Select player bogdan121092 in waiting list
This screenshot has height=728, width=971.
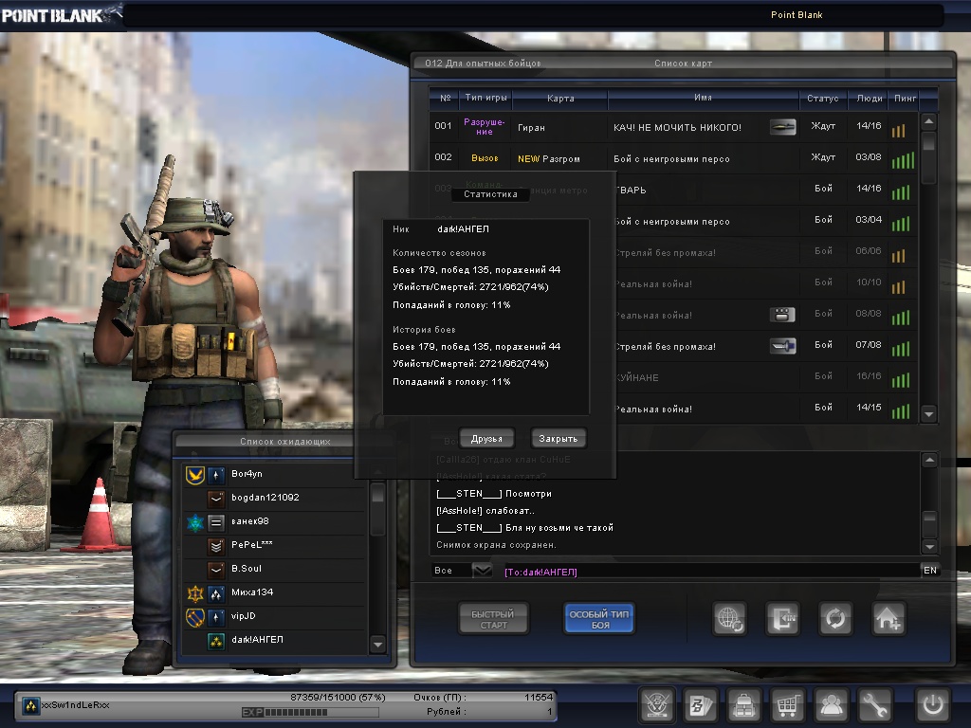pyautogui.click(x=274, y=498)
